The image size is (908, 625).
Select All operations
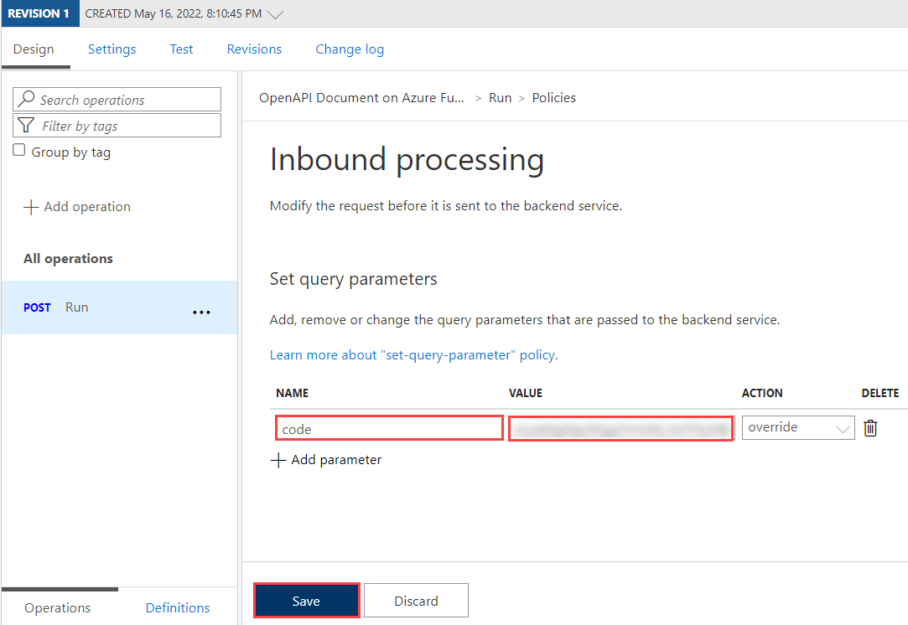(69, 259)
